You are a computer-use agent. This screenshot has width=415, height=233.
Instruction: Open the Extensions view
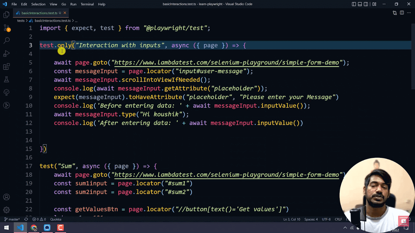click(x=6, y=67)
